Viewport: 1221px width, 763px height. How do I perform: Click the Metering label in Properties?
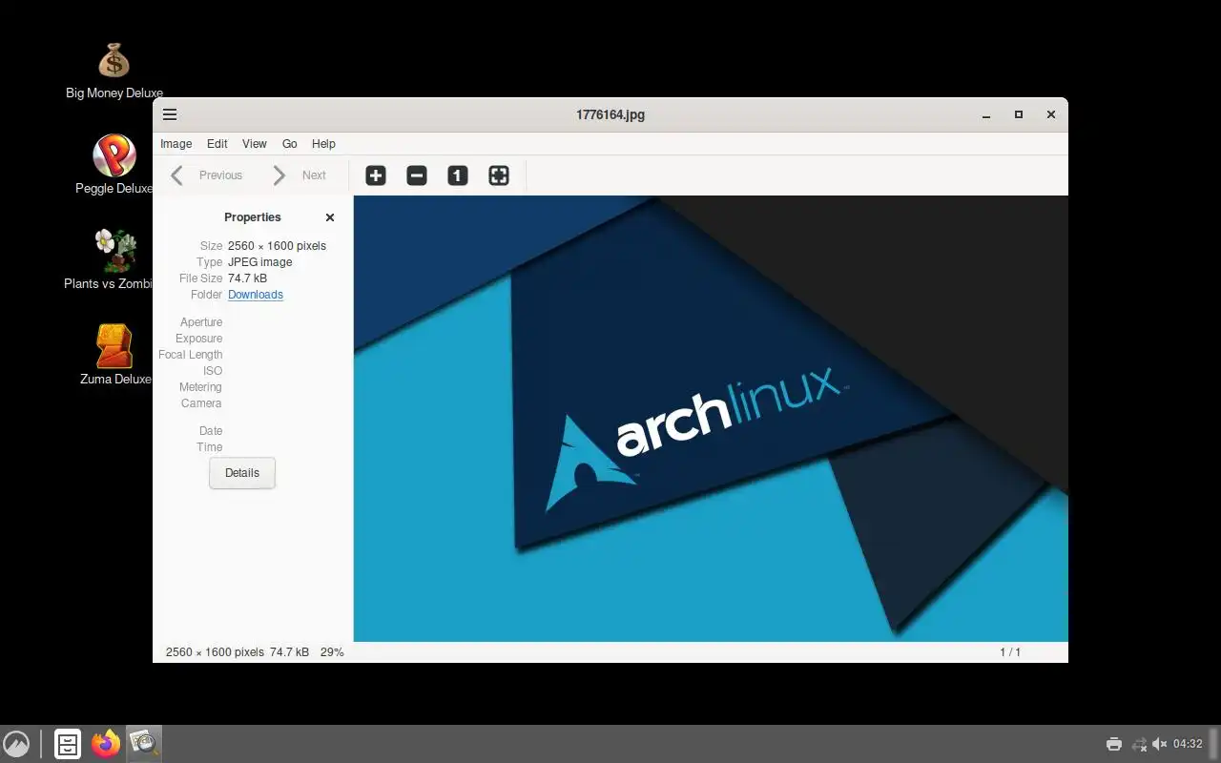[200, 387]
